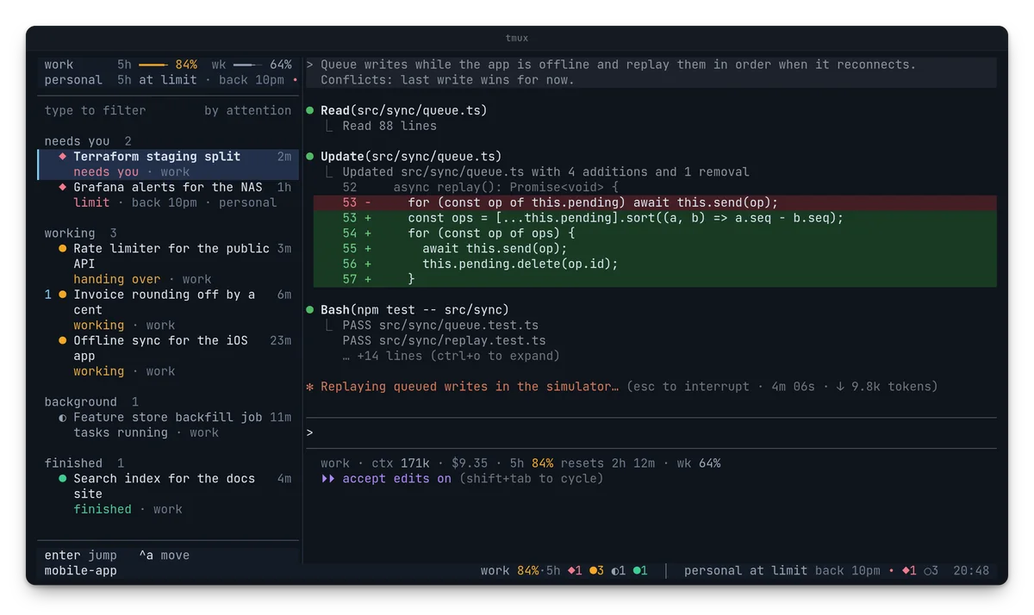Click the Read 88 lines result
This screenshot has height=615, width=1034.
tap(389, 126)
